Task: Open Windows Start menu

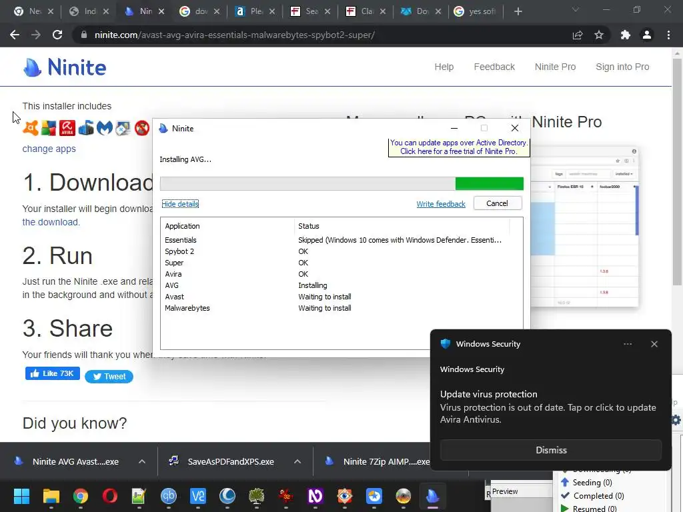Action: (x=21, y=496)
